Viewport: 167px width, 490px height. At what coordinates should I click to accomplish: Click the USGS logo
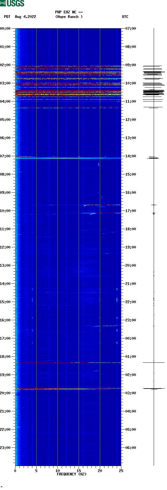[12, 3]
